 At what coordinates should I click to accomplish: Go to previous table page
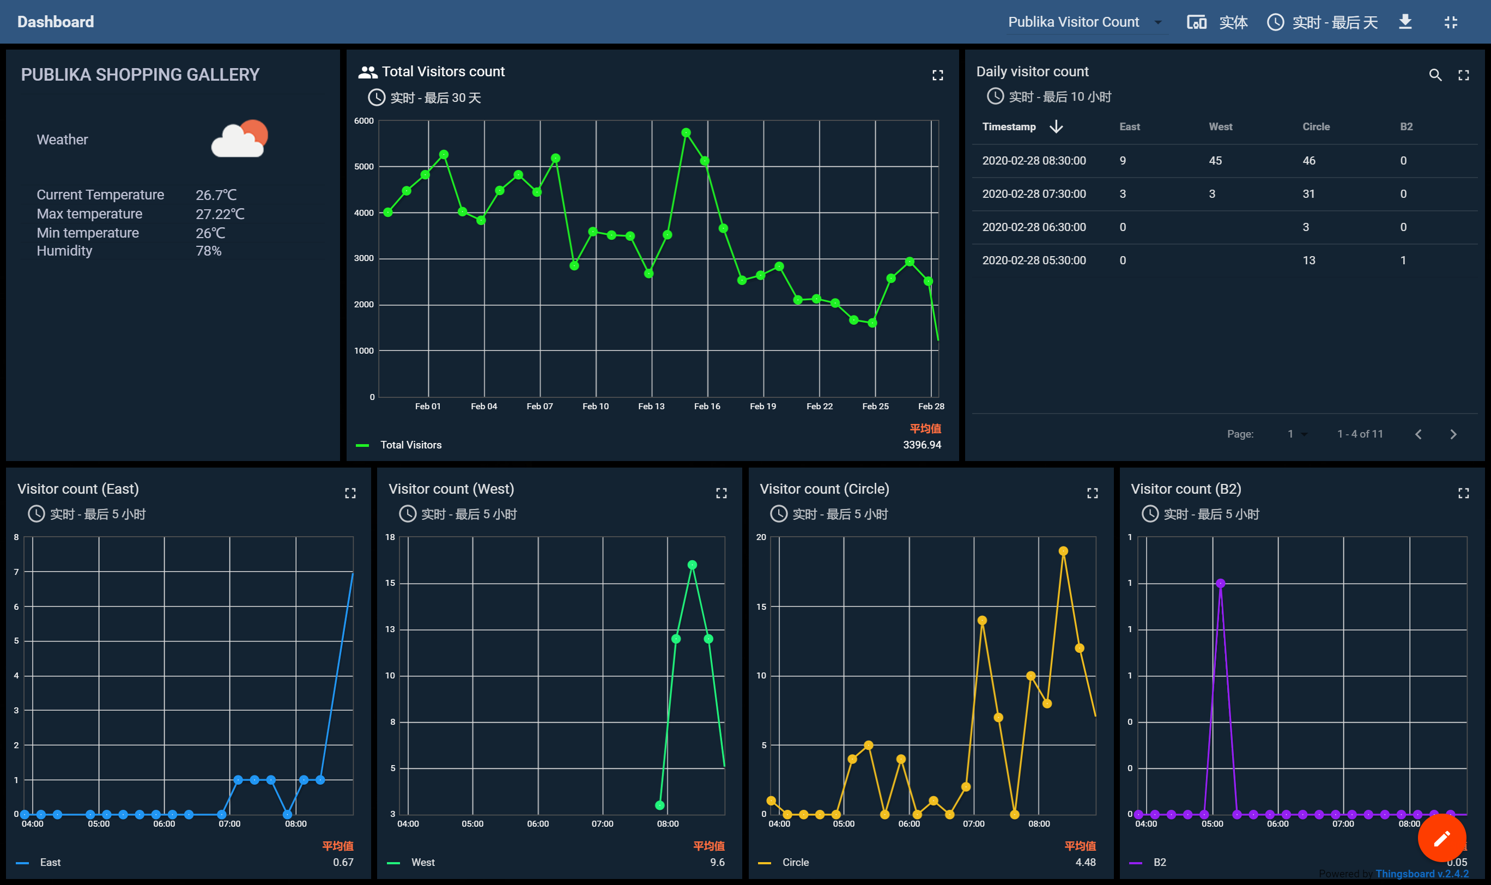(x=1418, y=434)
